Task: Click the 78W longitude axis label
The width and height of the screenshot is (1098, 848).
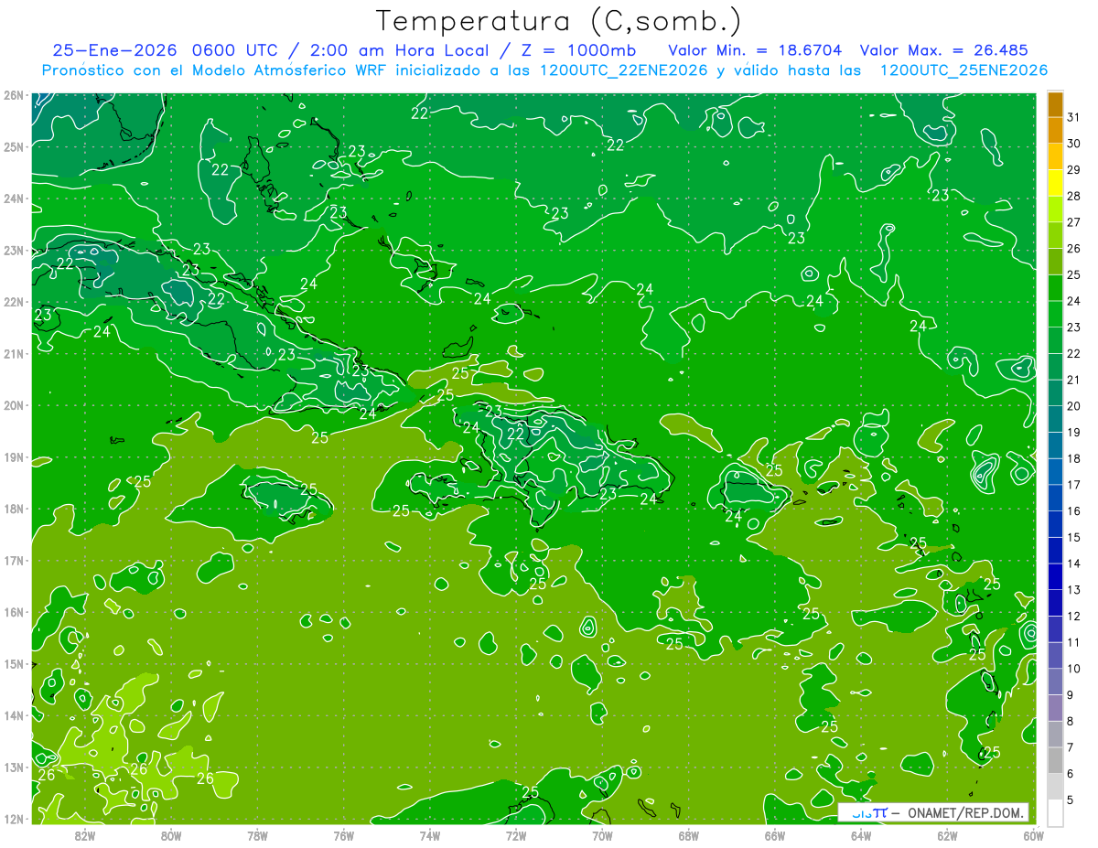Action: coord(257,835)
